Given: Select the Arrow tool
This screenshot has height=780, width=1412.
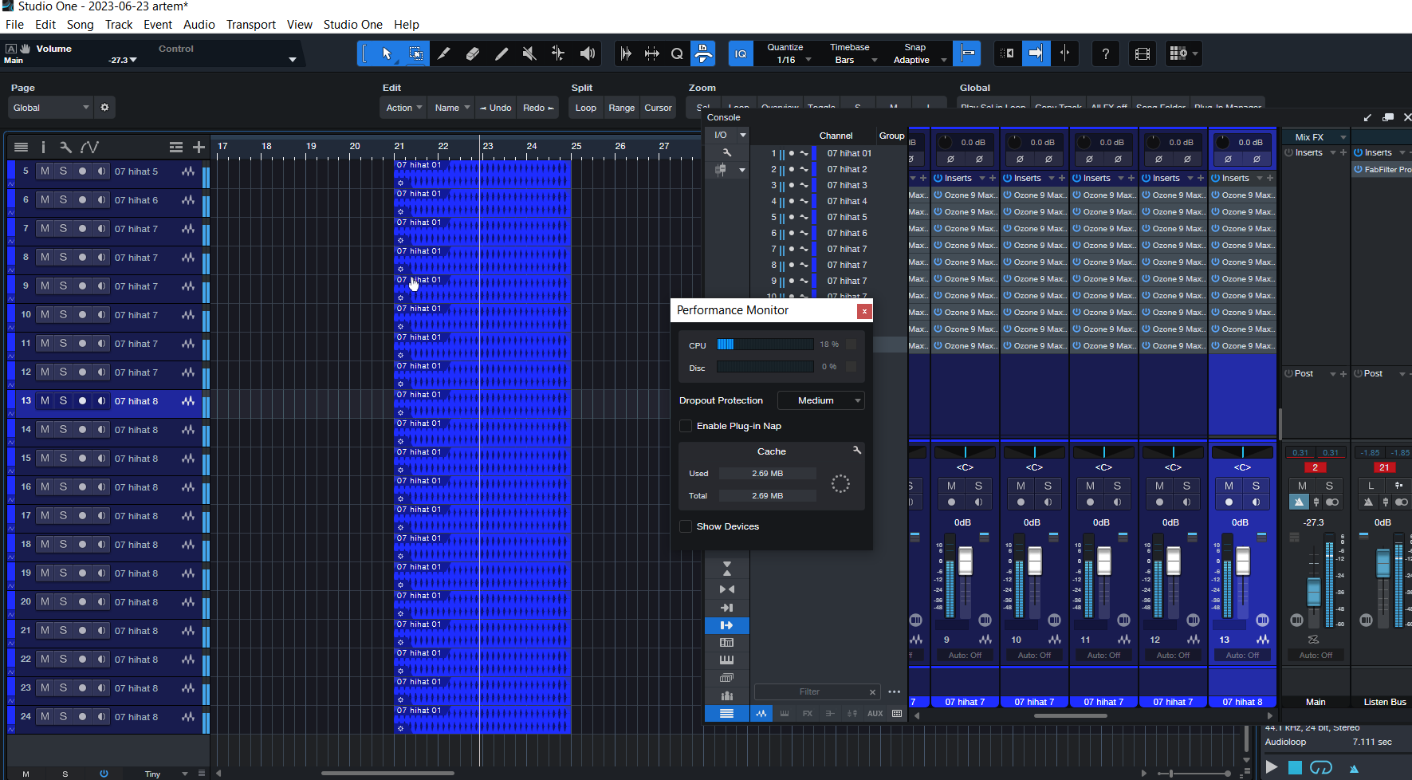Looking at the screenshot, I should (387, 53).
